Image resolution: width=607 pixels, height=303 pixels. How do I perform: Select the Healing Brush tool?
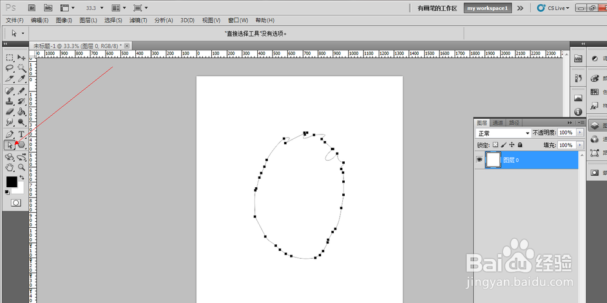coord(10,91)
